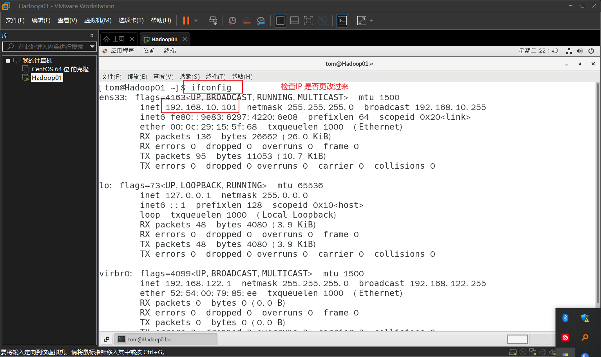The height and width of the screenshot is (357, 601).
Task: Enter full screen mode
Action: [x=308, y=21]
